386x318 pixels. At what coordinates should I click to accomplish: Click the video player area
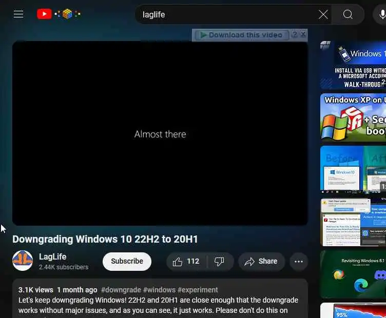click(x=160, y=133)
